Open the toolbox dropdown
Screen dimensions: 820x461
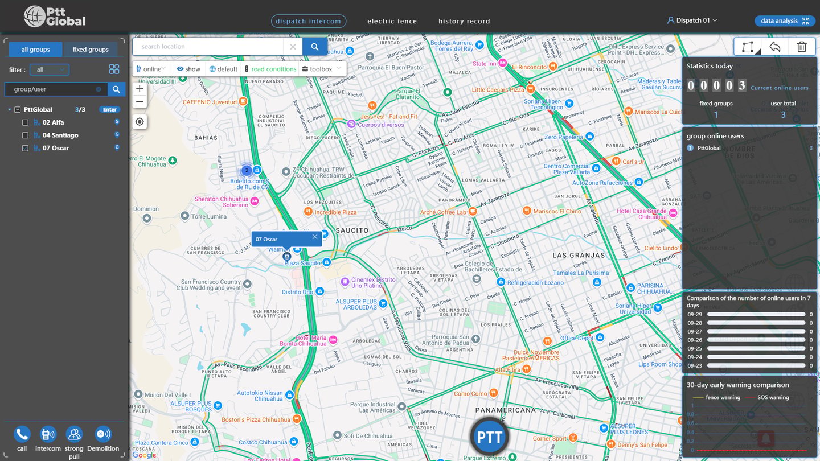tap(322, 69)
